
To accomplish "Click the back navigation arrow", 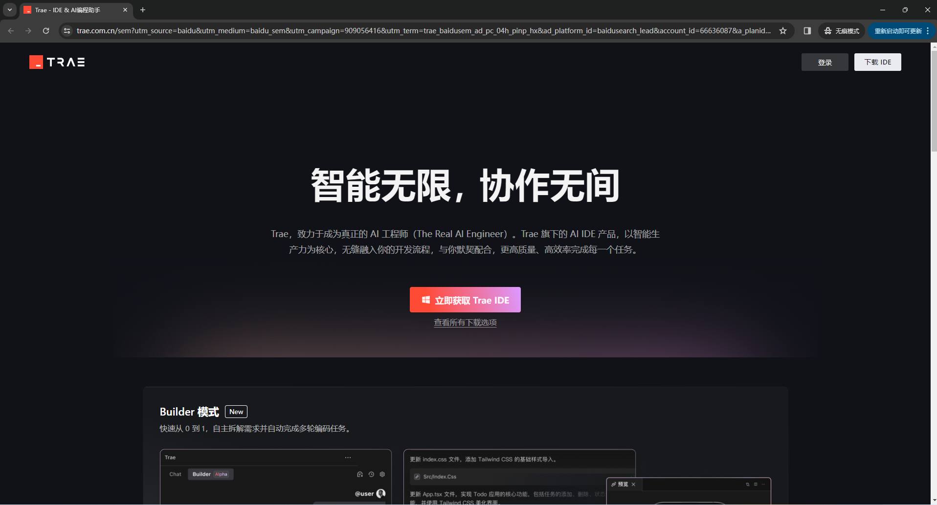I will click(x=11, y=30).
